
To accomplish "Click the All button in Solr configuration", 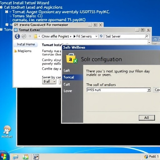I will tap(147, 118).
